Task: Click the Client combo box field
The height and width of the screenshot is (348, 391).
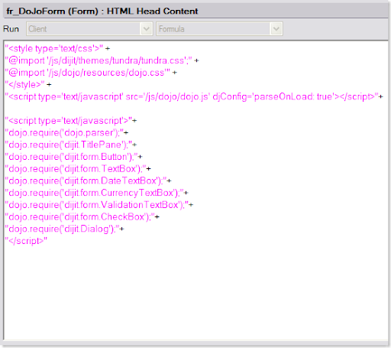Action: point(89,29)
